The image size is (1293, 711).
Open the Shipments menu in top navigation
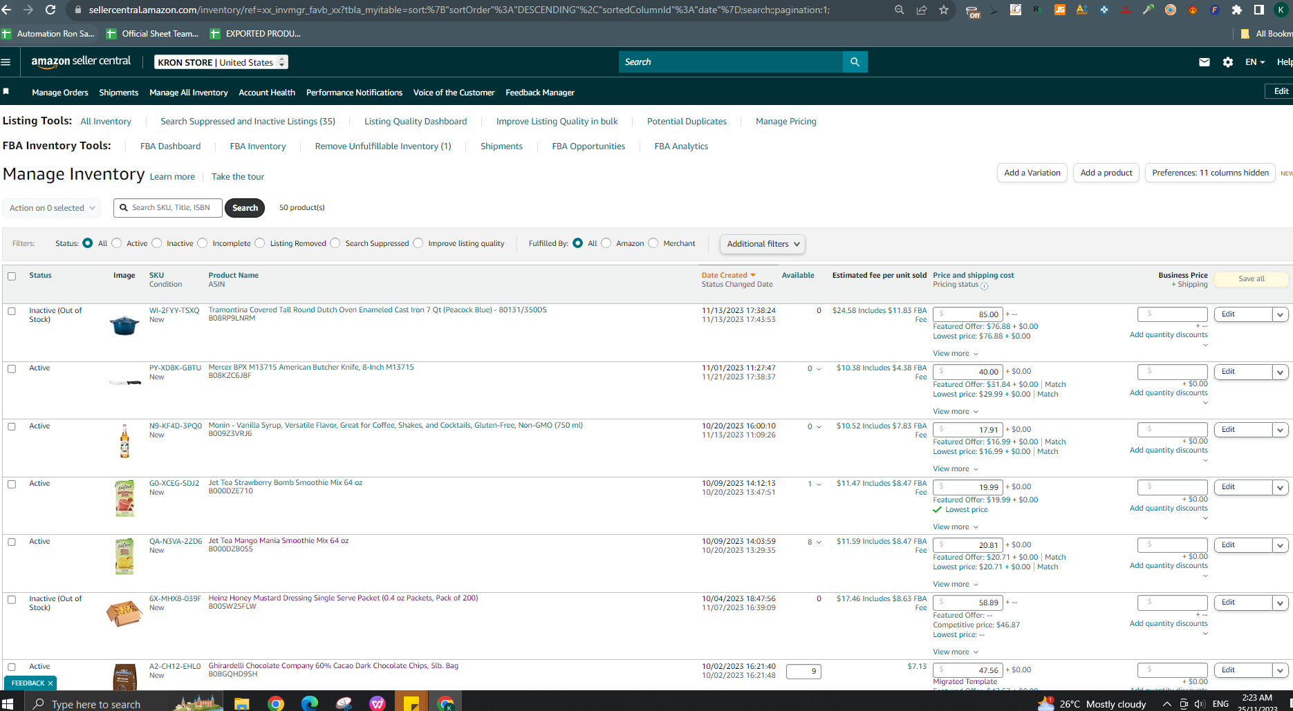pos(119,93)
